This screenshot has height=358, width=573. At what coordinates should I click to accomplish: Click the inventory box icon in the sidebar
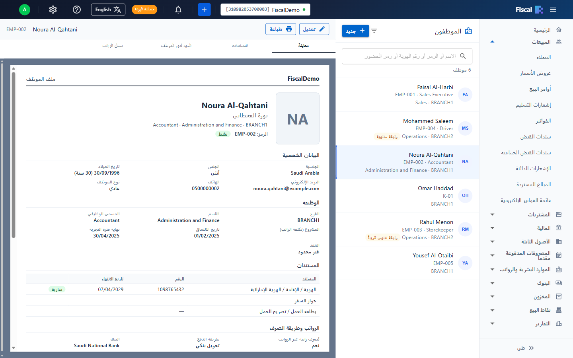coord(559,296)
